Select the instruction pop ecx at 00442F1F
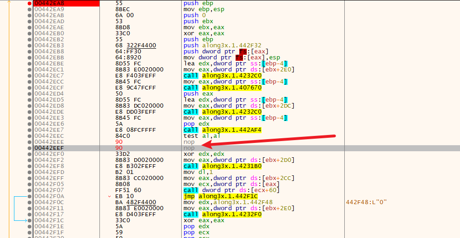Viewport: 460px width, 238px height. coord(196,232)
